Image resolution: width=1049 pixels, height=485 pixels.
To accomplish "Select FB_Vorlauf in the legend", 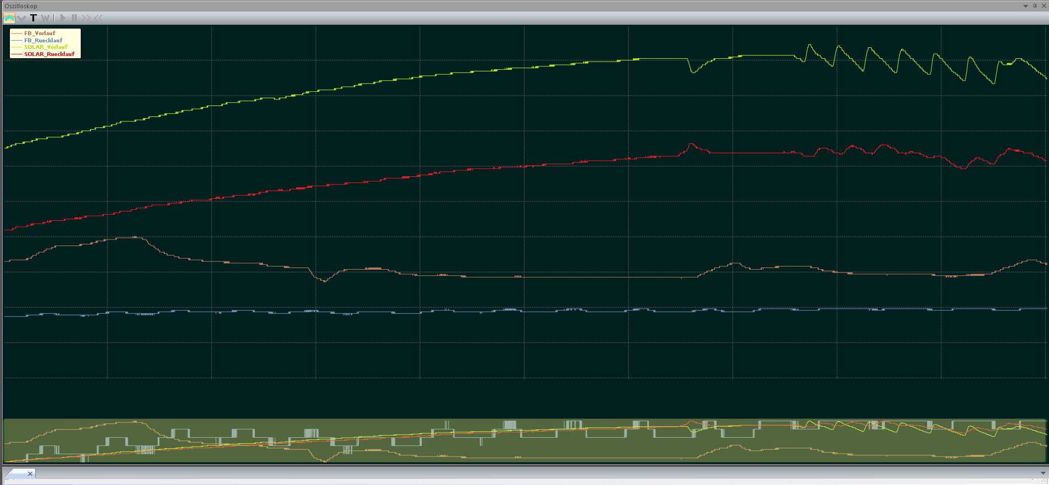I will [40, 34].
